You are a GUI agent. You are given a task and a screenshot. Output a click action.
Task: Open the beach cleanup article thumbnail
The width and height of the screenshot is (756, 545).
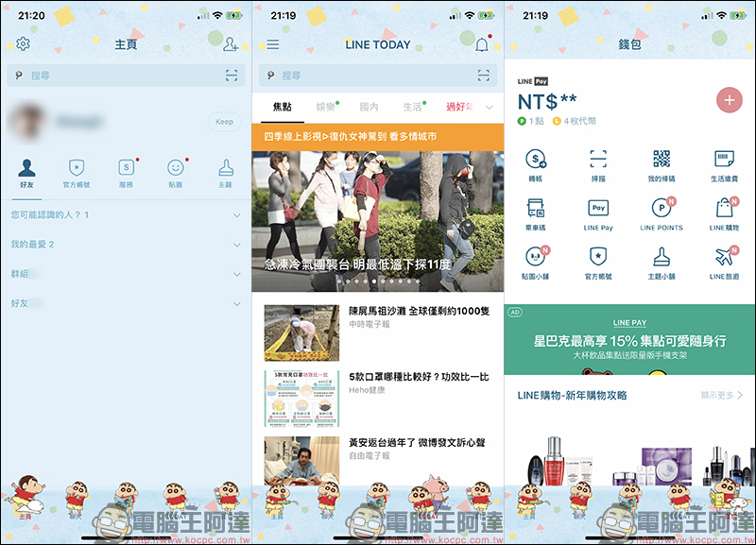click(301, 332)
